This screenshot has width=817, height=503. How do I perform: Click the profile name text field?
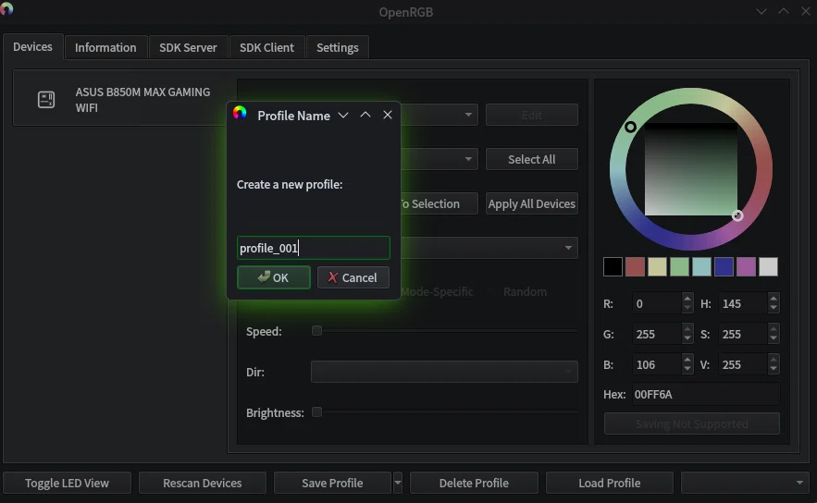[x=313, y=248]
